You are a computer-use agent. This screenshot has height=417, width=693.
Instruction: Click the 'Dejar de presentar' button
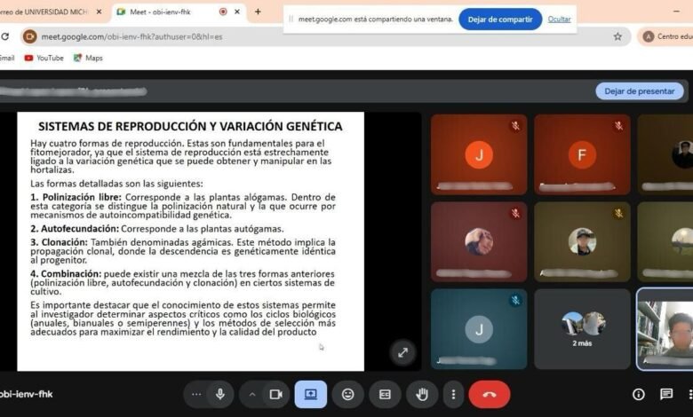coord(639,90)
